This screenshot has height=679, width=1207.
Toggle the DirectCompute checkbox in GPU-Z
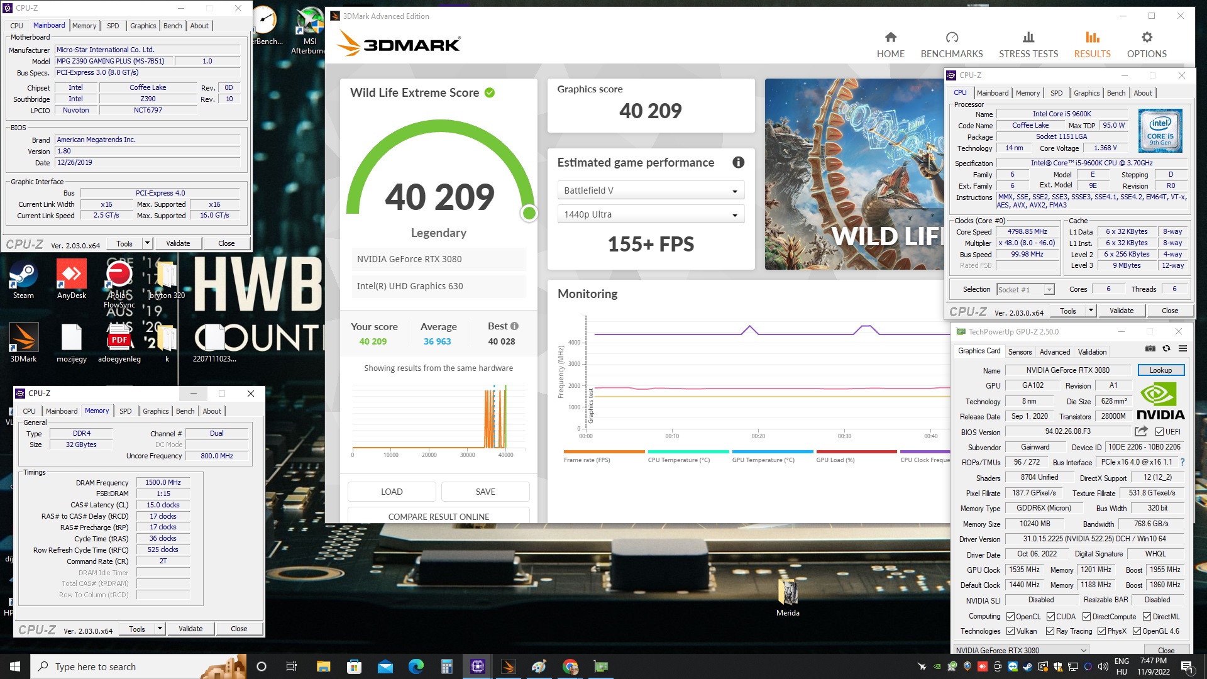1086,616
